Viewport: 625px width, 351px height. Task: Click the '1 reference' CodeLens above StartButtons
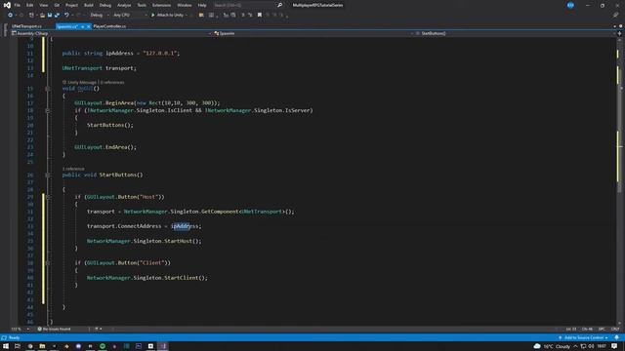pos(73,169)
